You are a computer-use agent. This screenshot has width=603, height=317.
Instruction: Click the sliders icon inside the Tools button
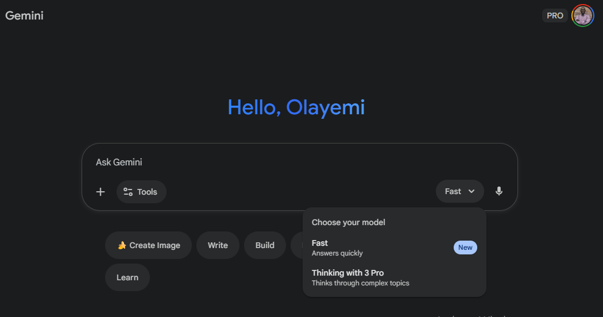point(128,192)
